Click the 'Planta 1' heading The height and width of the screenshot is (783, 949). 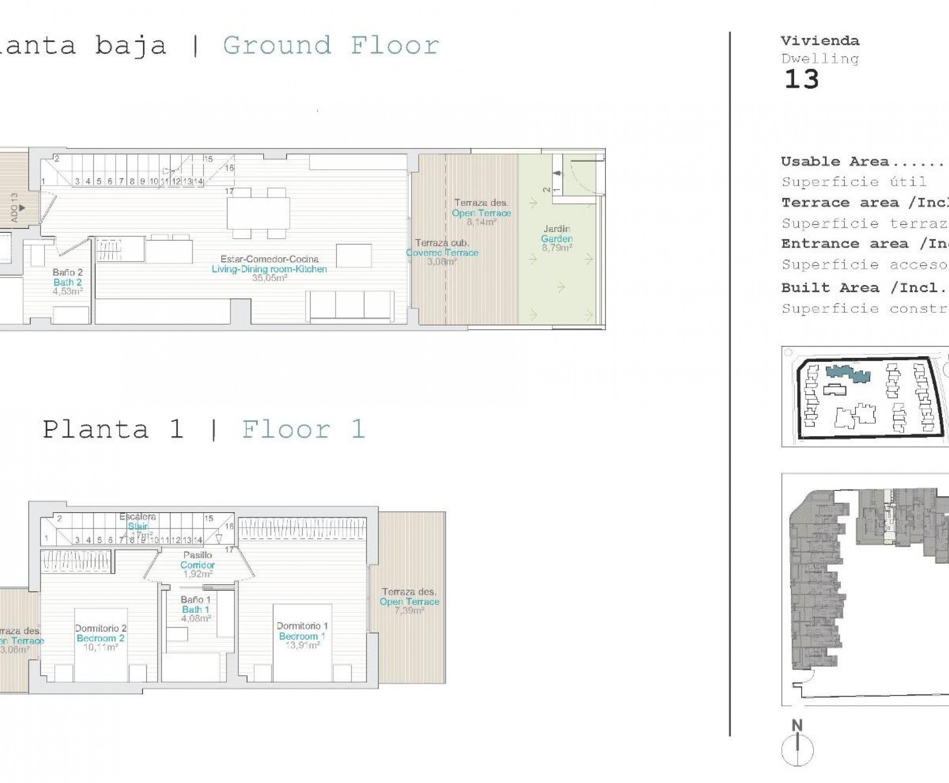click(x=113, y=429)
